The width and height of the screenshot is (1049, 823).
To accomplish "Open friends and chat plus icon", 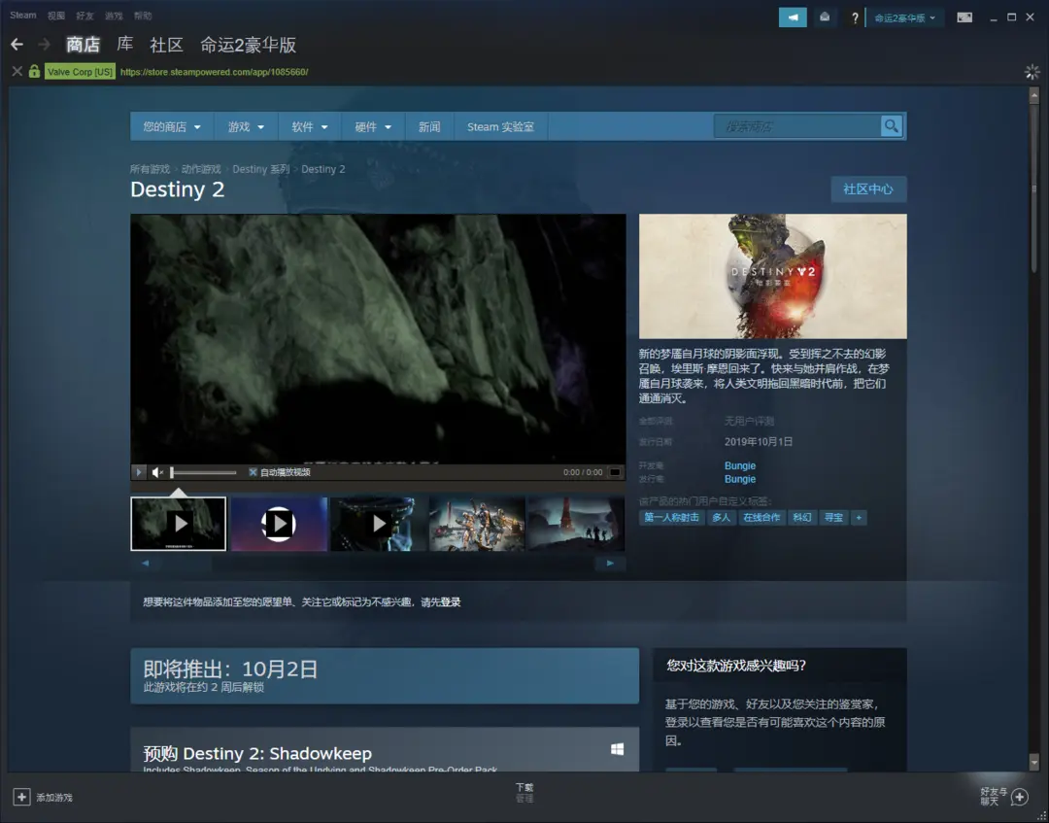I will click(x=1020, y=796).
